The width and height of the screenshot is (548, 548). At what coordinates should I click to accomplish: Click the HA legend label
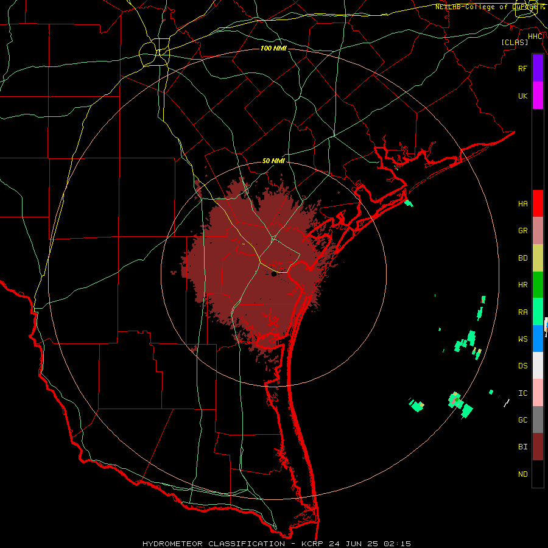522,203
